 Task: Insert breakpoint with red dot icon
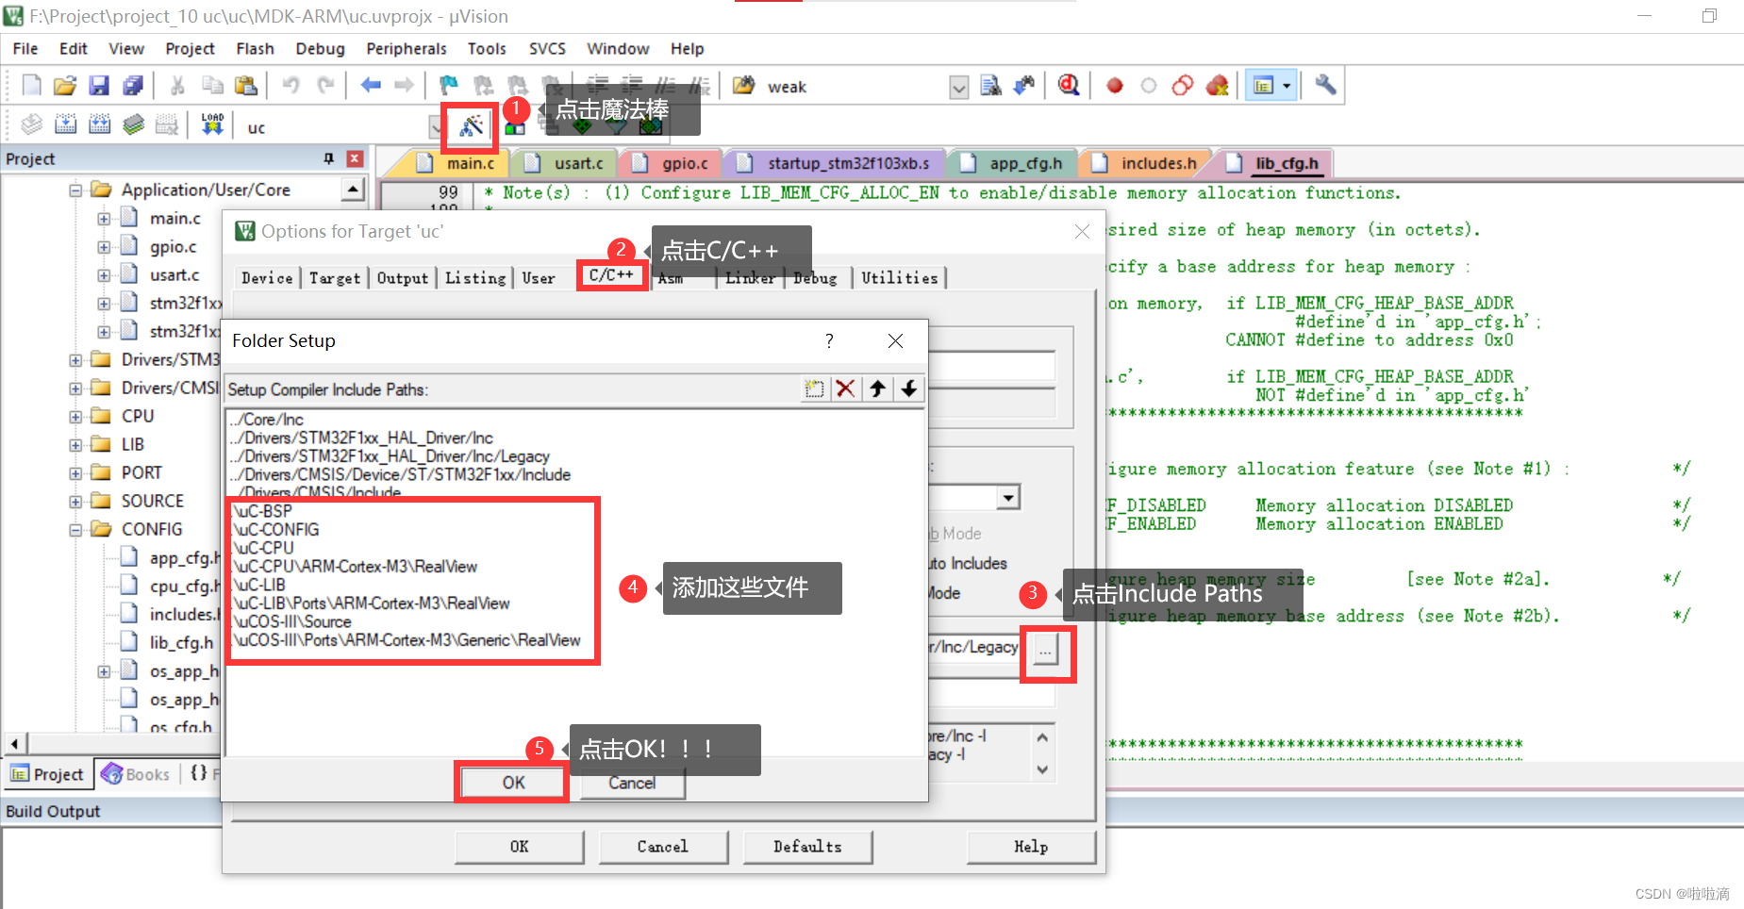point(1115,86)
